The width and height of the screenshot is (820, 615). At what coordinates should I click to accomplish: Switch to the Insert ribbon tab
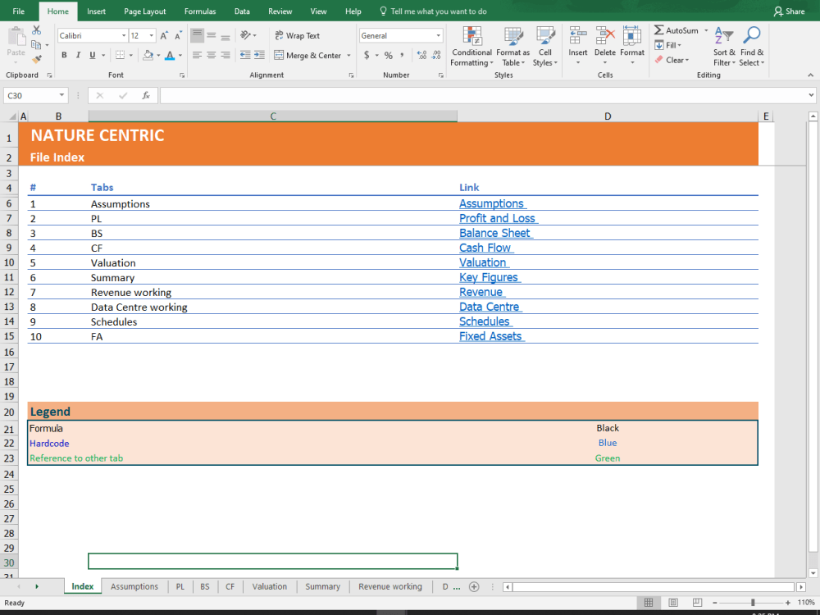pos(96,11)
